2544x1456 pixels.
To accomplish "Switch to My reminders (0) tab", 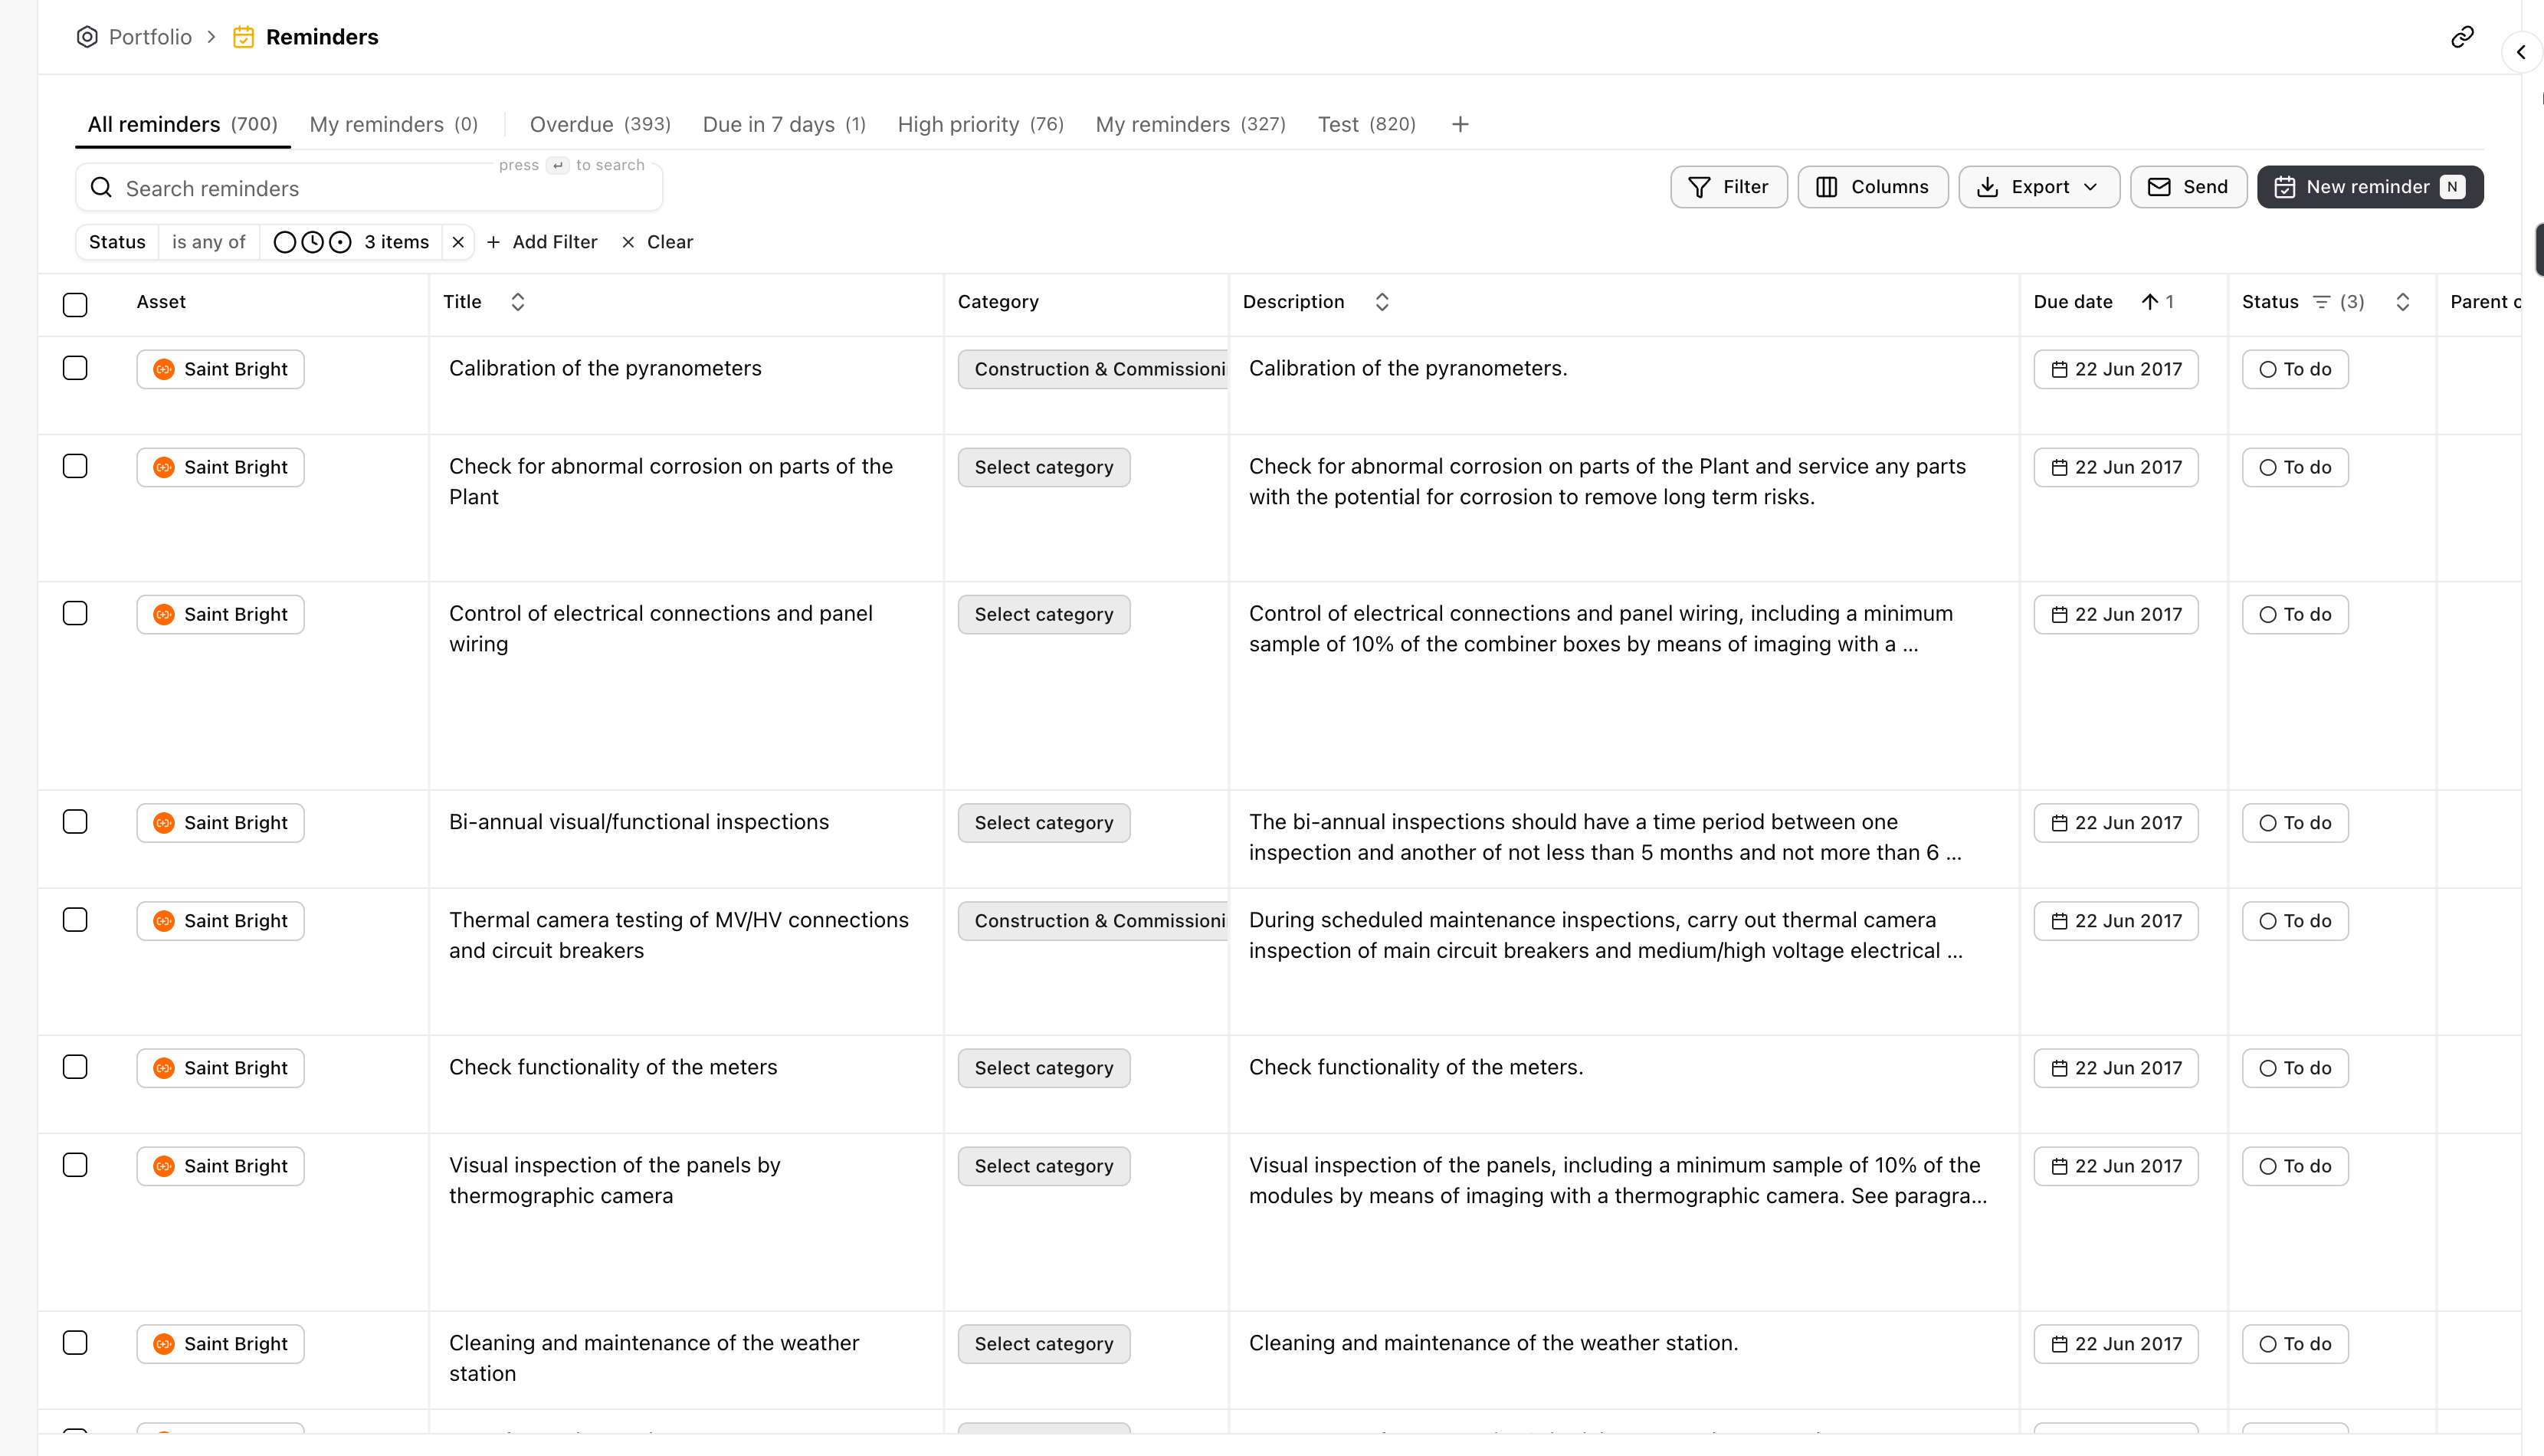I will coord(394,124).
